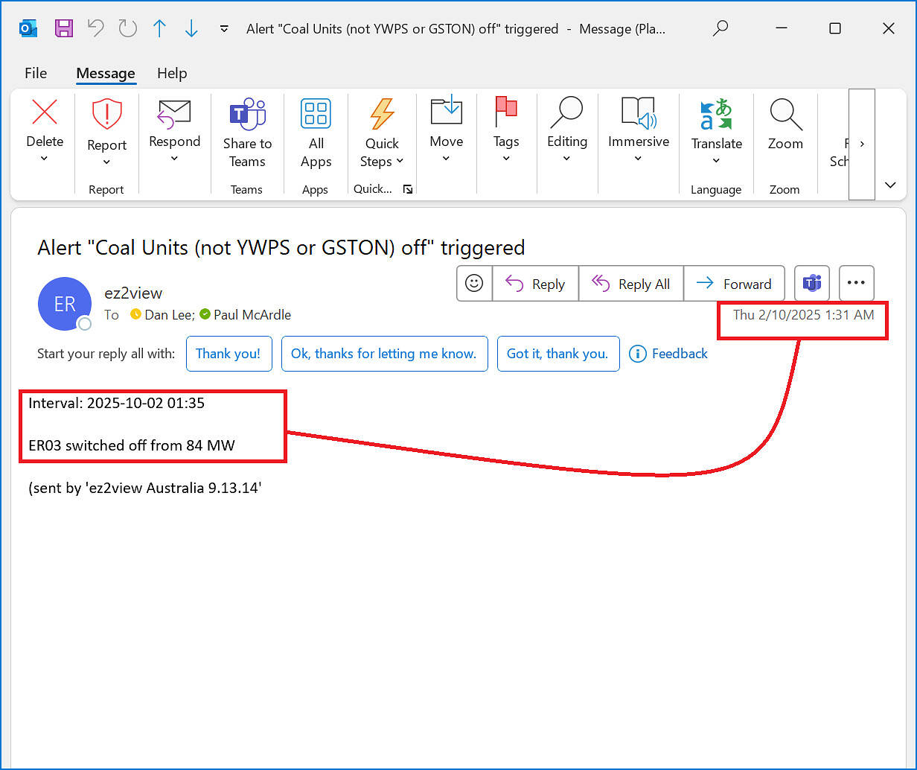The image size is (917, 770).
Task: Forward this alert email
Action: coord(734,284)
